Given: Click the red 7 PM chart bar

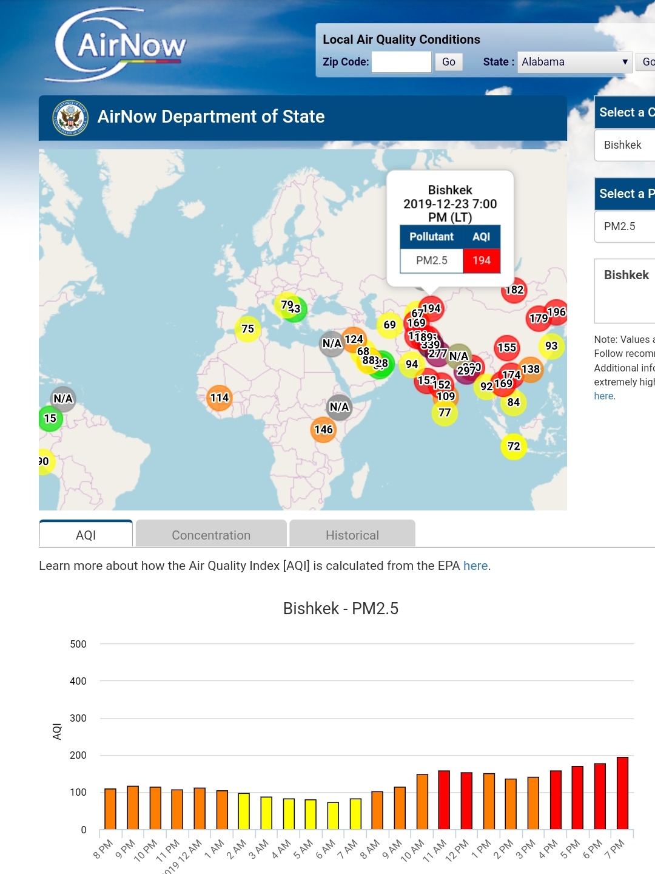Looking at the screenshot, I should (622, 793).
